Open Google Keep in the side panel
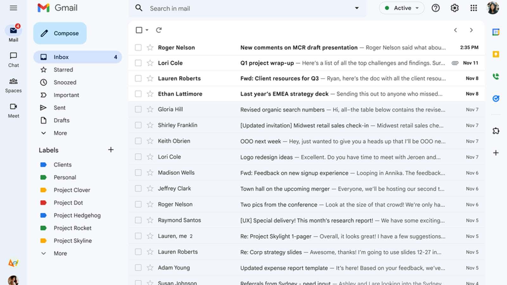Viewport: 507px width, 285px height. click(x=496, y=54)
